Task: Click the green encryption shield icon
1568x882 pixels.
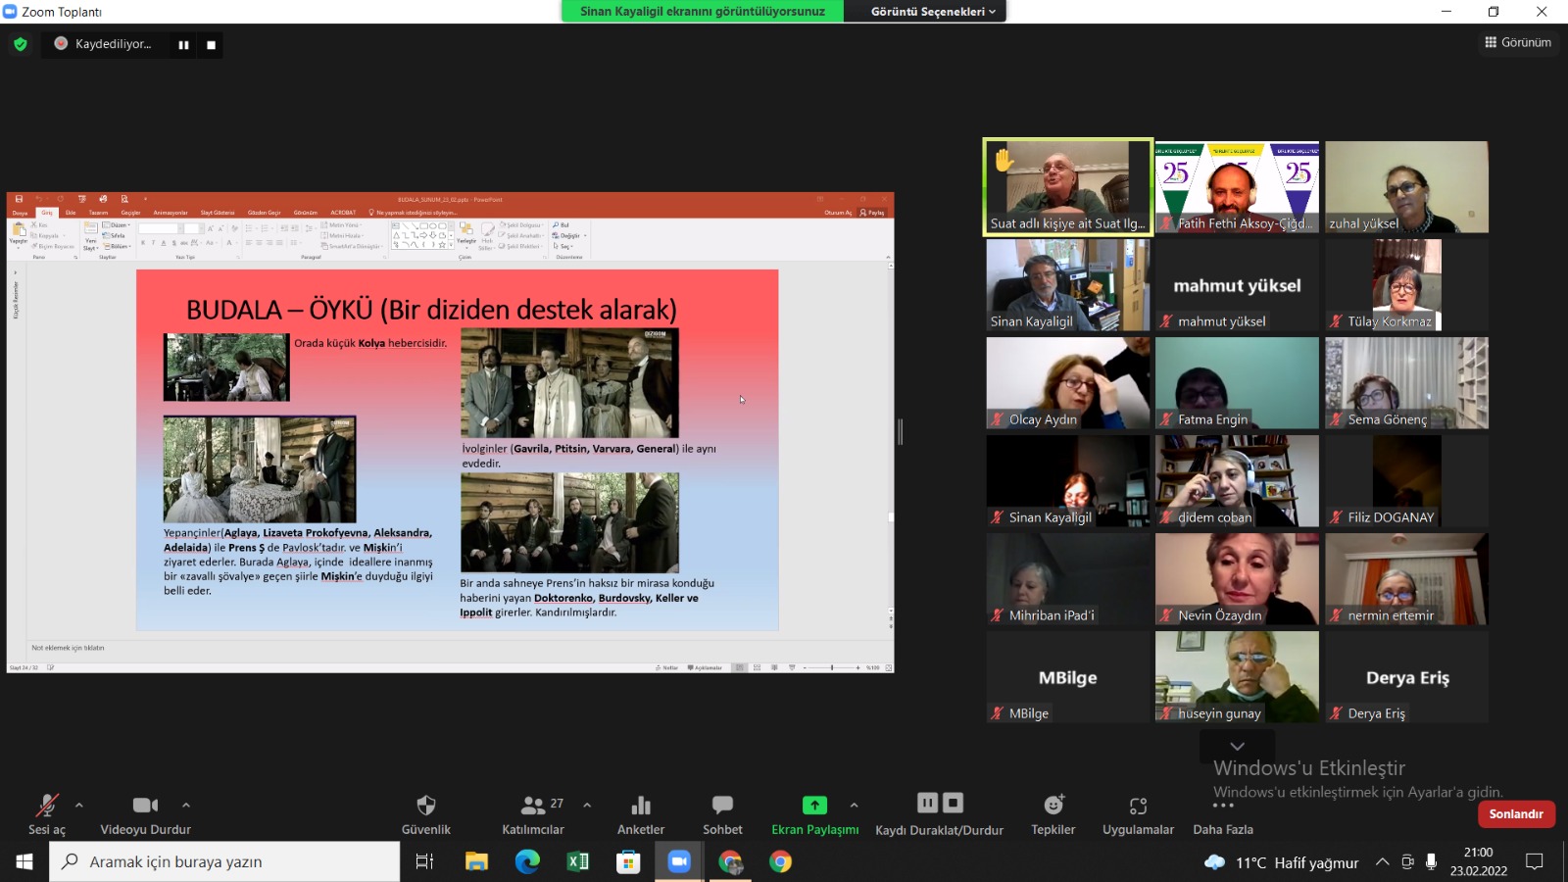Action: pyautogui.click(x=20, y=44)
